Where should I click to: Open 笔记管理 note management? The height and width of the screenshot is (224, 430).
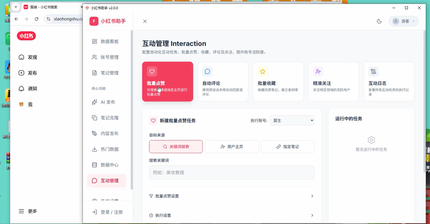(x=107, y=72)
